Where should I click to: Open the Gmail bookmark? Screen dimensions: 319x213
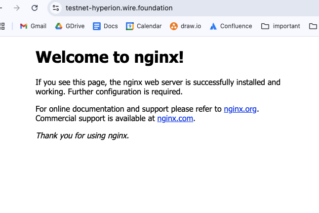point(33,26)
